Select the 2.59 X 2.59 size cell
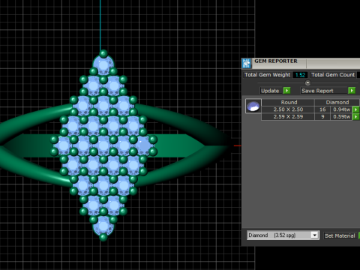 click(288, 117)
